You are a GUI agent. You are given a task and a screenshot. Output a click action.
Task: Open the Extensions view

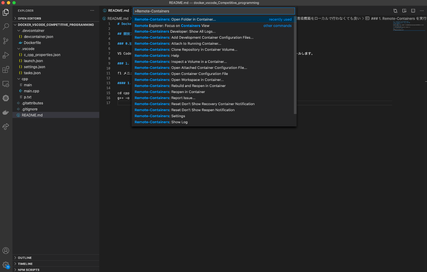(x=6, y=70)
